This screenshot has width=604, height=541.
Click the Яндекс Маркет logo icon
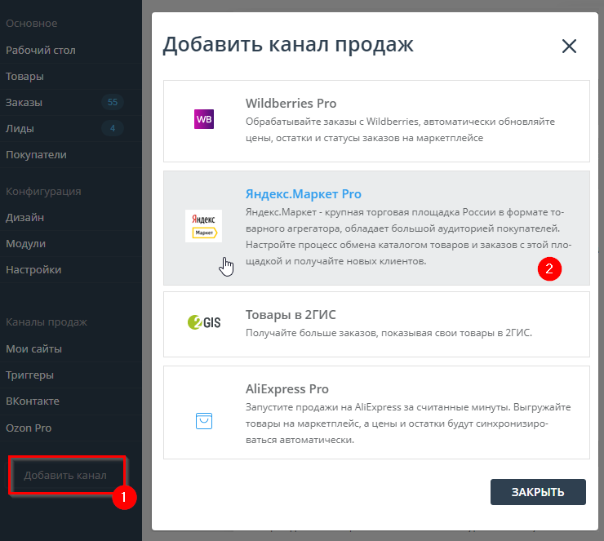pyautogui.click(x=203, y=226)
